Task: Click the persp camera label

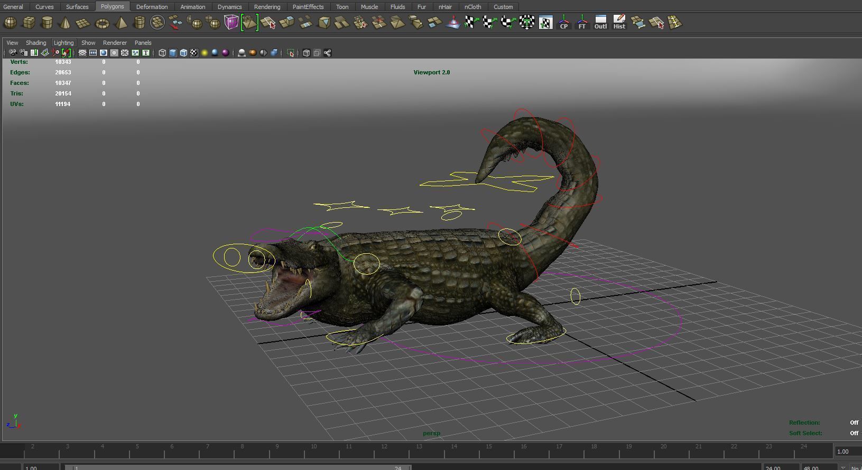Action: (x=431, y=433)
